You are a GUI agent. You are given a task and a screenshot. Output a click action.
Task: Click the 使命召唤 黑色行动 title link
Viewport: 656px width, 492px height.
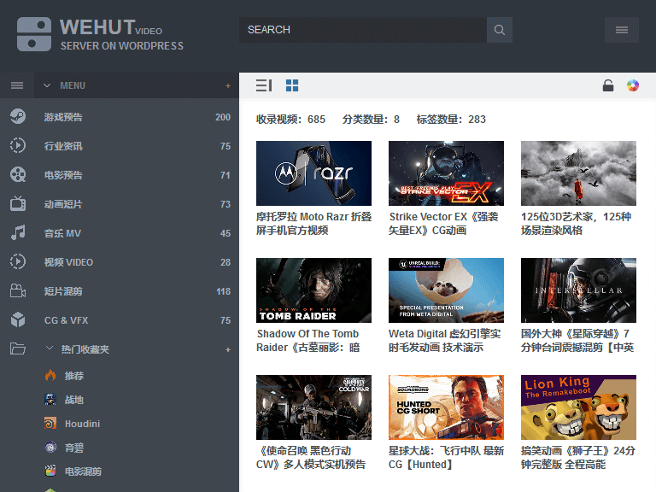click(x=311, y=457)
